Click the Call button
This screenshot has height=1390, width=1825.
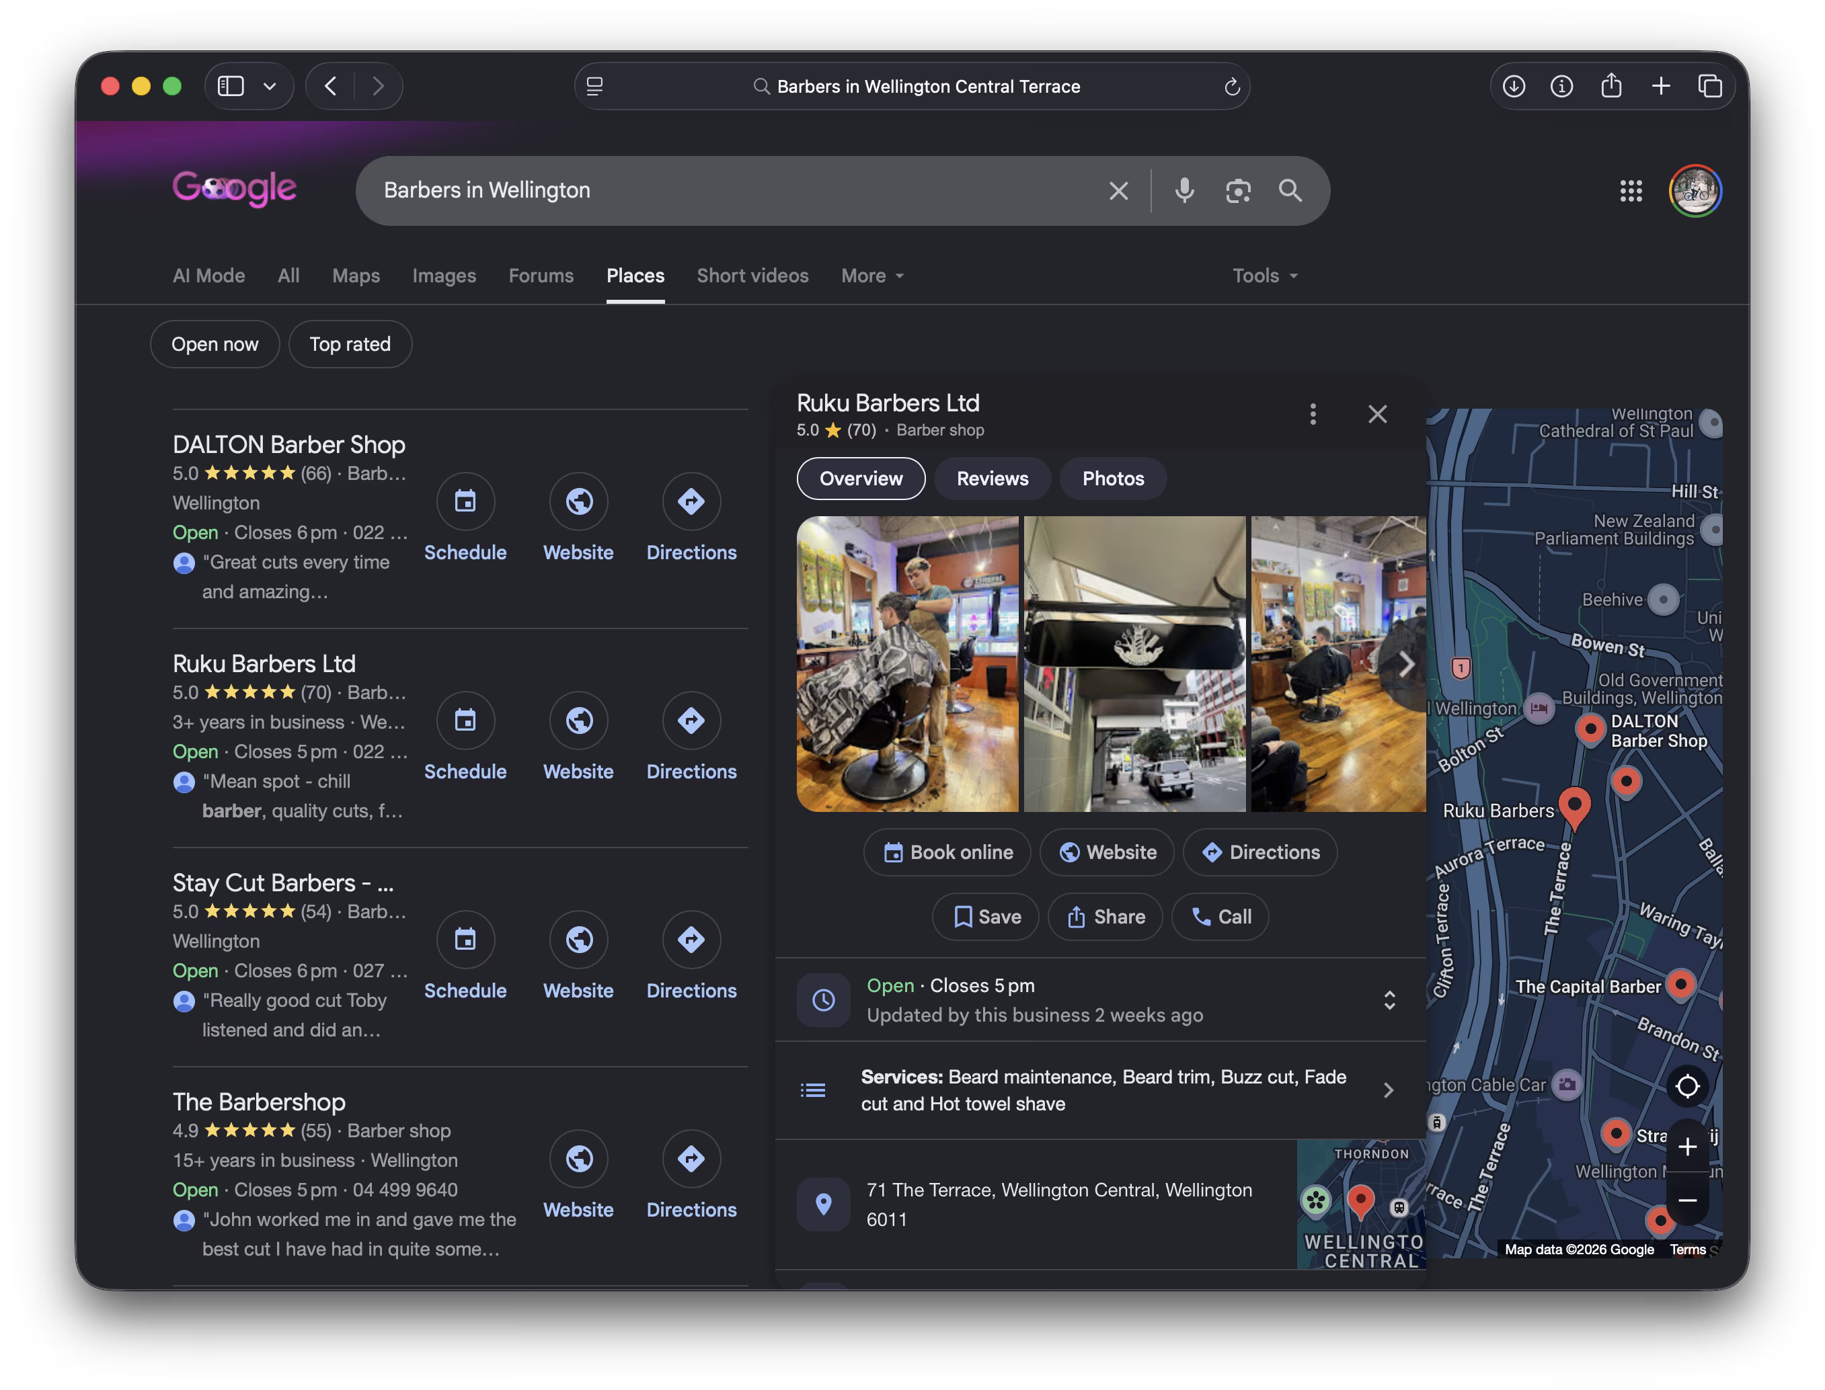[1220, 917]
